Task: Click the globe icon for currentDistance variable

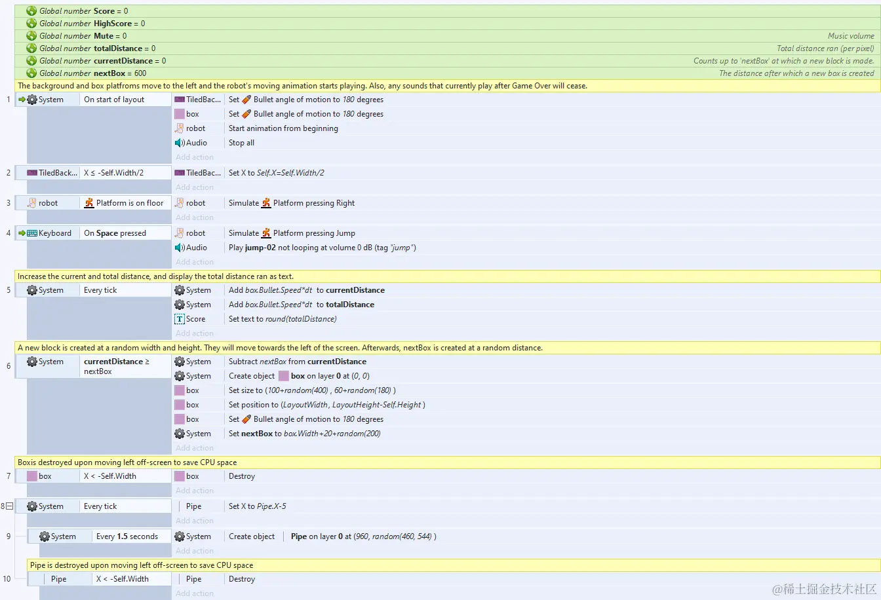Action: click(31, 61)
